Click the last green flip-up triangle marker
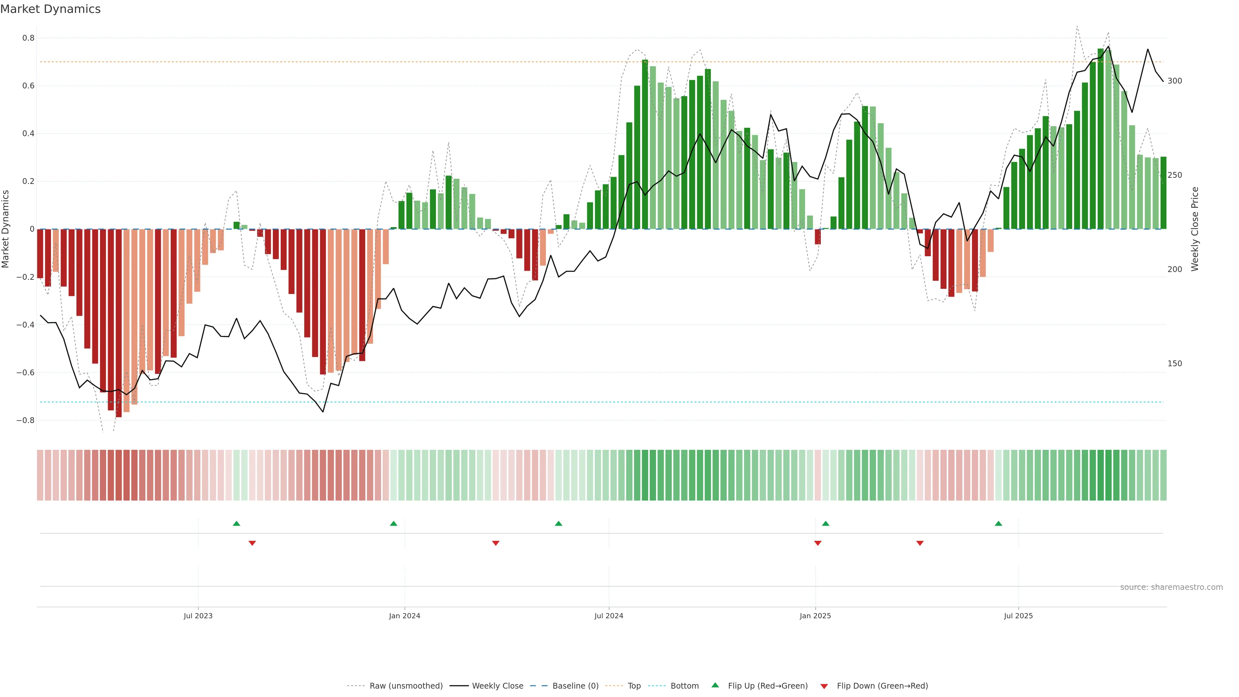Screen dimensions: 1239x697 coord(999,523)
